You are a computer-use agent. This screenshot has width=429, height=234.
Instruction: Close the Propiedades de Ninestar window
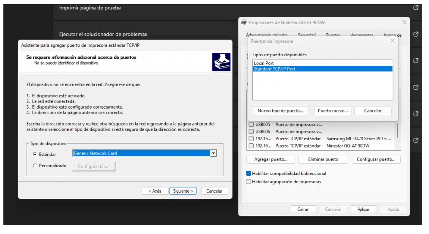tap(404, 22)
